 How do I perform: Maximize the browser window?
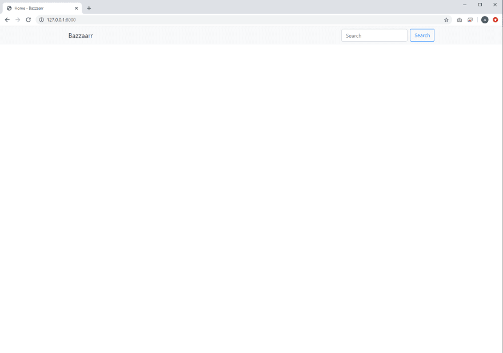[x=480, y=5]
